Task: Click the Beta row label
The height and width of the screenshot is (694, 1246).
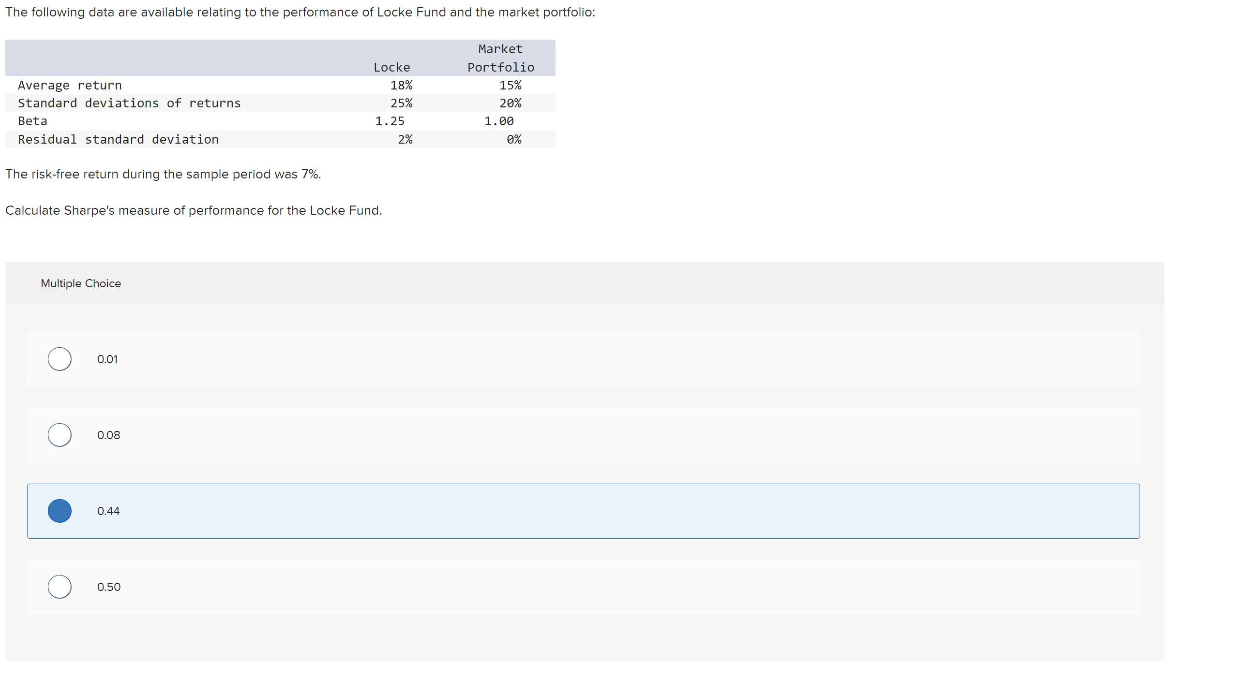Action: click(32, 121)
